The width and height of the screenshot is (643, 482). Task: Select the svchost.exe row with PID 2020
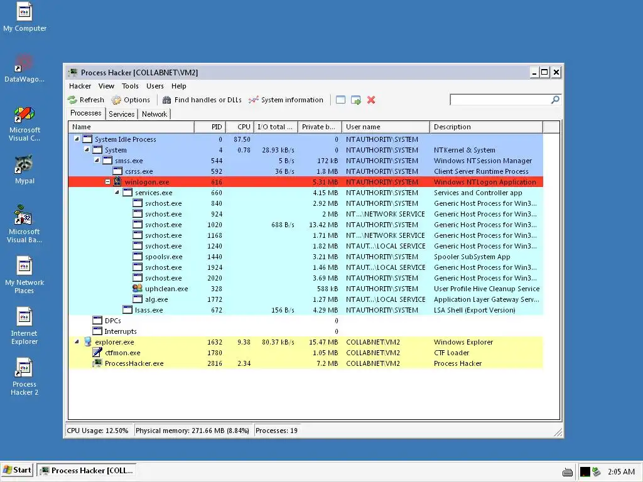306,278
